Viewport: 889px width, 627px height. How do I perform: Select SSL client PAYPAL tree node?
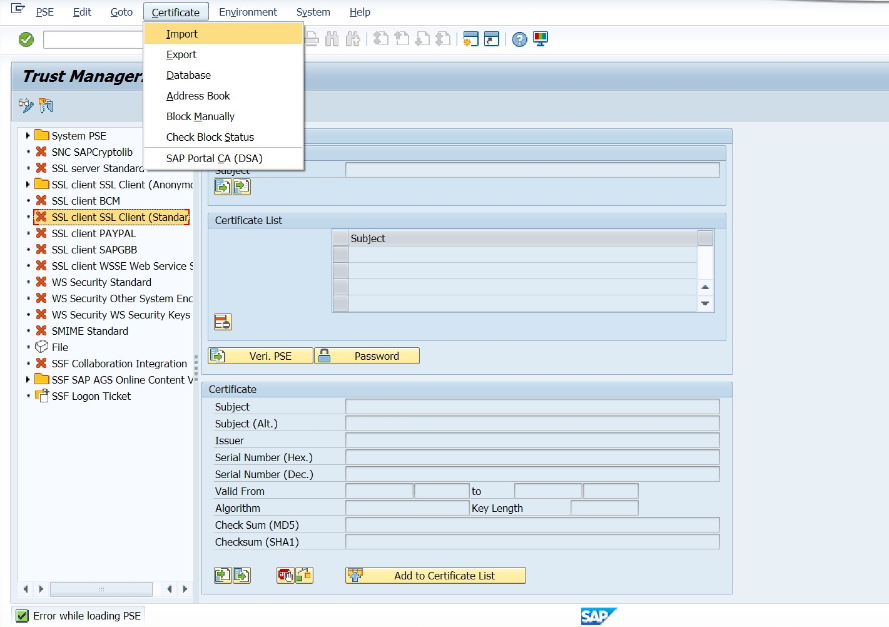94,233
